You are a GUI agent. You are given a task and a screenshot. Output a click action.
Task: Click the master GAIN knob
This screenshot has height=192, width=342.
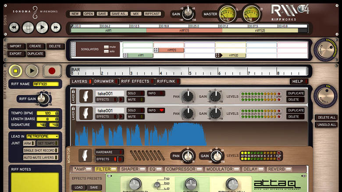click(188, 13)
